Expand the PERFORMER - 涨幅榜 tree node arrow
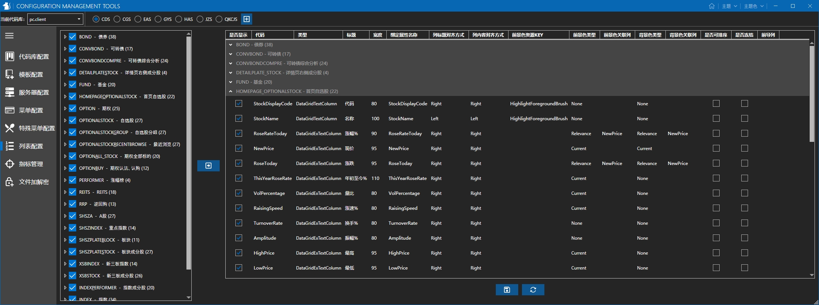Image resolution: width=819 pixels, height=305 pixels. pos(65,180)
